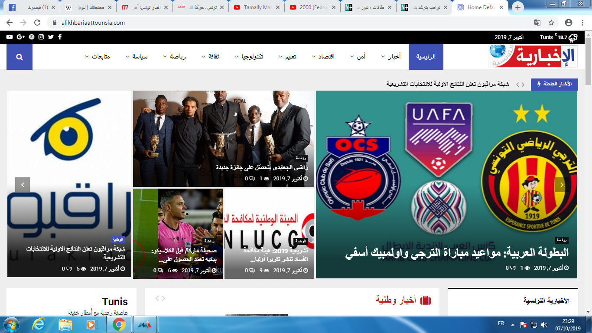This screenshot has height=333, width=592.
Task: Visit the Instagram social icon
Action: [x=41, y=37]
